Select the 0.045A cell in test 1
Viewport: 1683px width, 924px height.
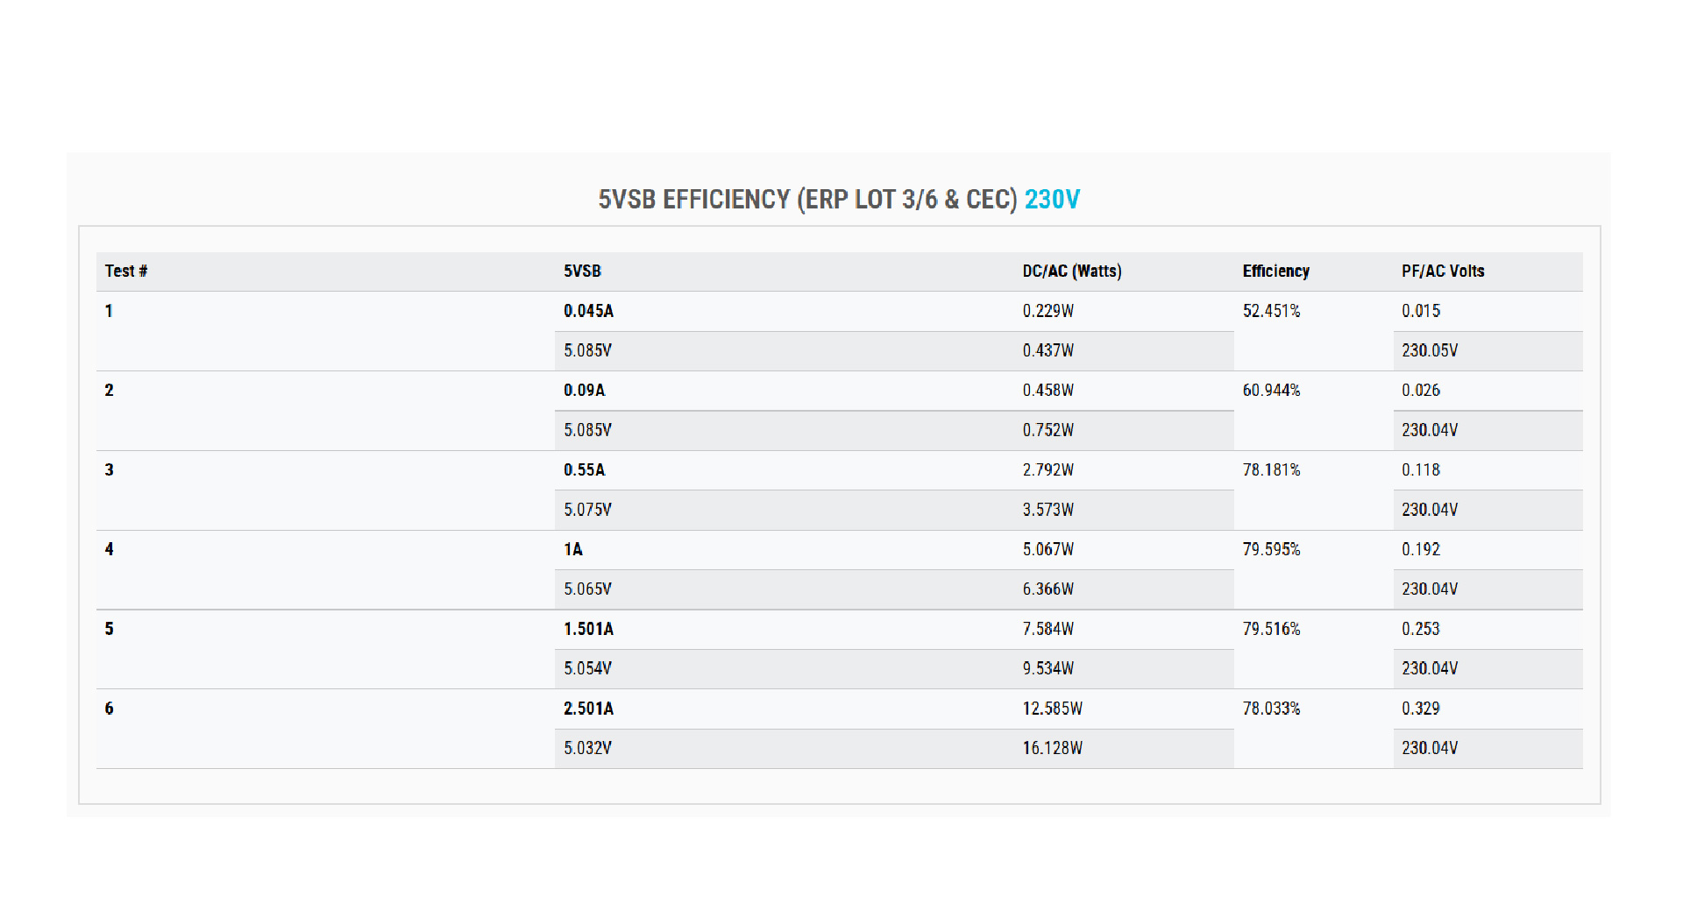(x=588, y=311)
